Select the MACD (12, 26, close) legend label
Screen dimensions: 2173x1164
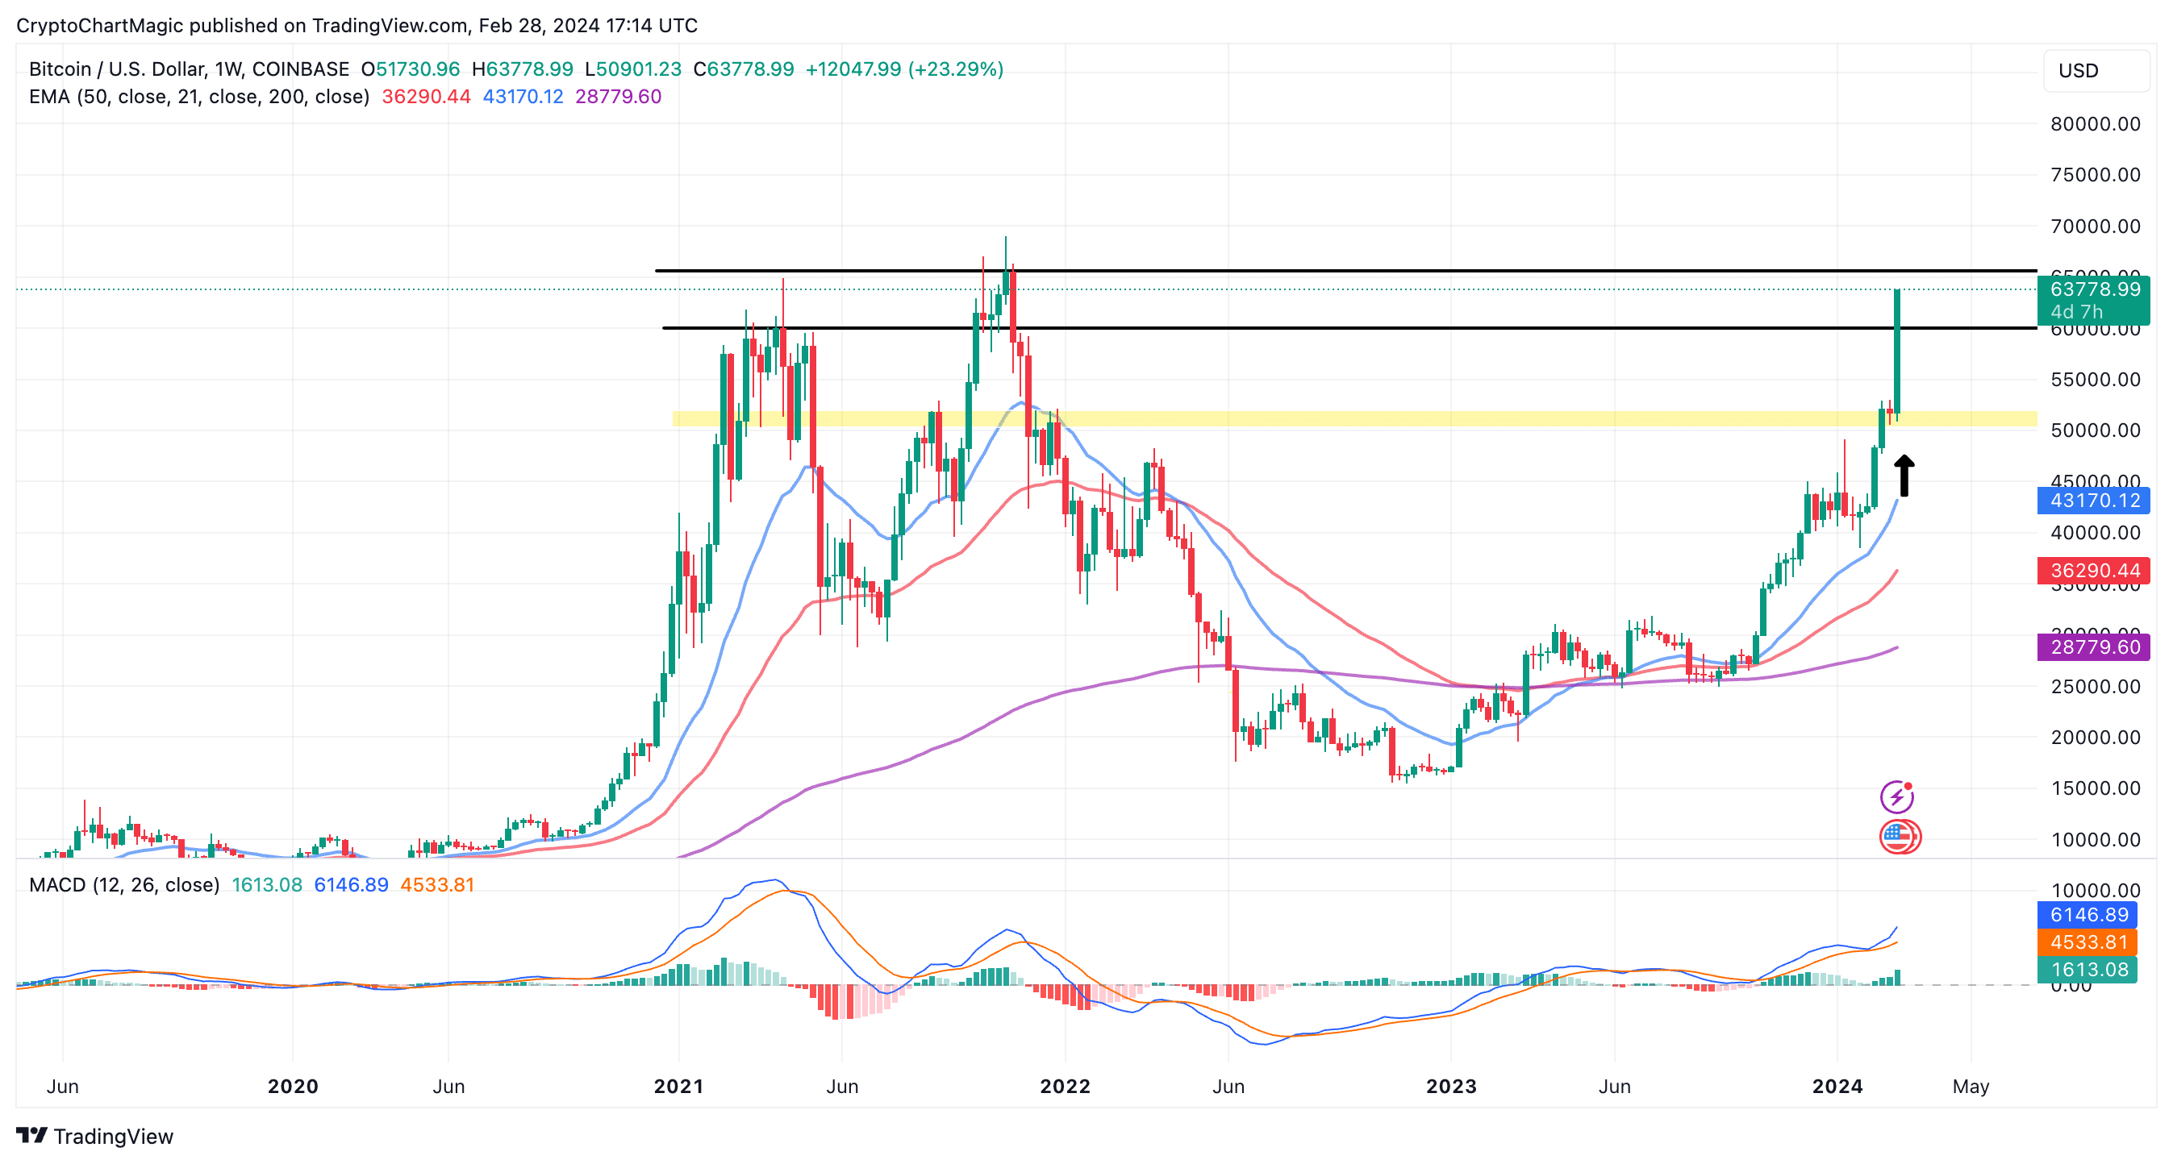tap(124, 885)
